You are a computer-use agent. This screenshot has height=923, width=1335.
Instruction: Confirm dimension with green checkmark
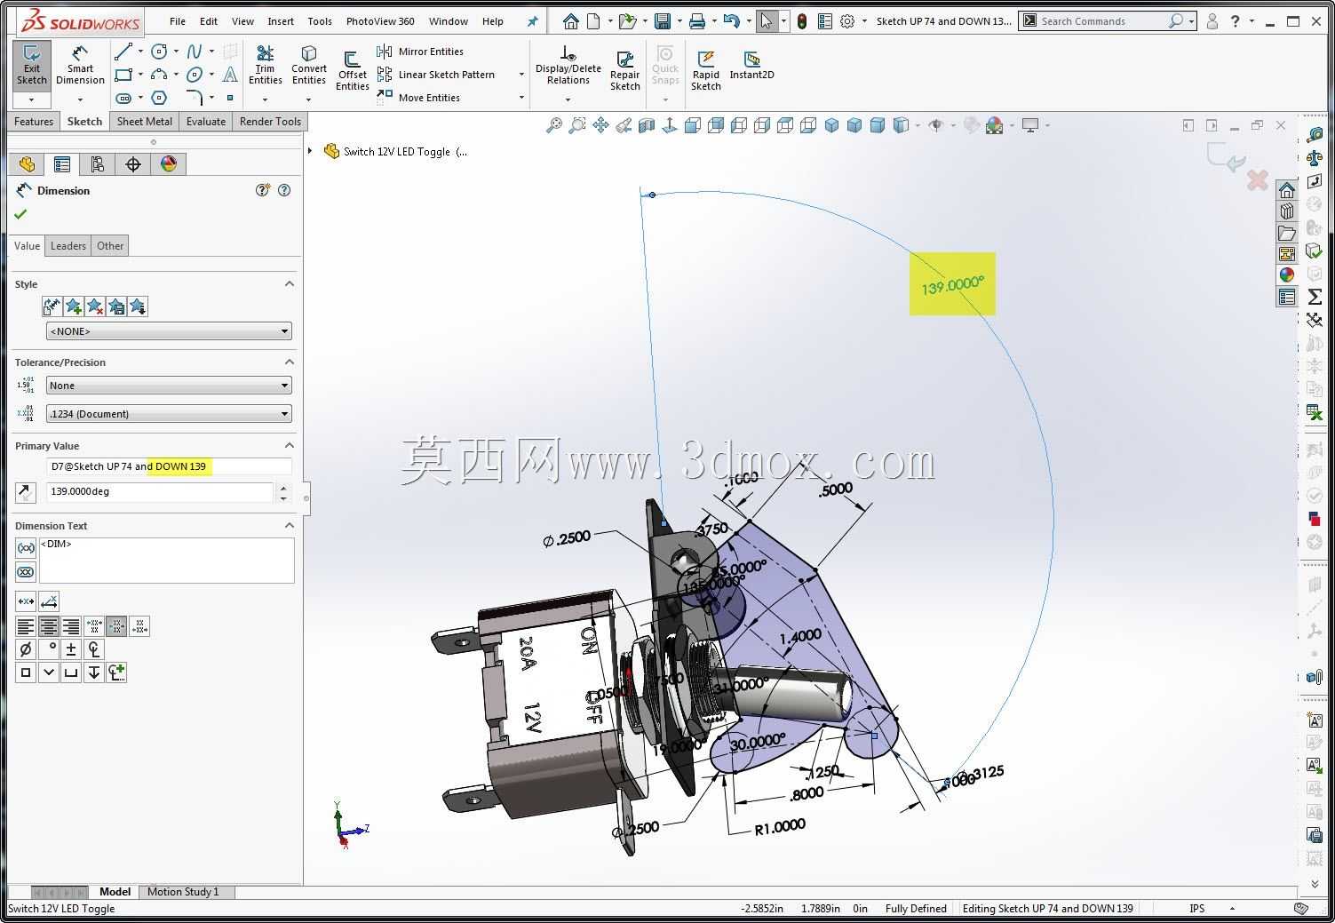point(20,214)
